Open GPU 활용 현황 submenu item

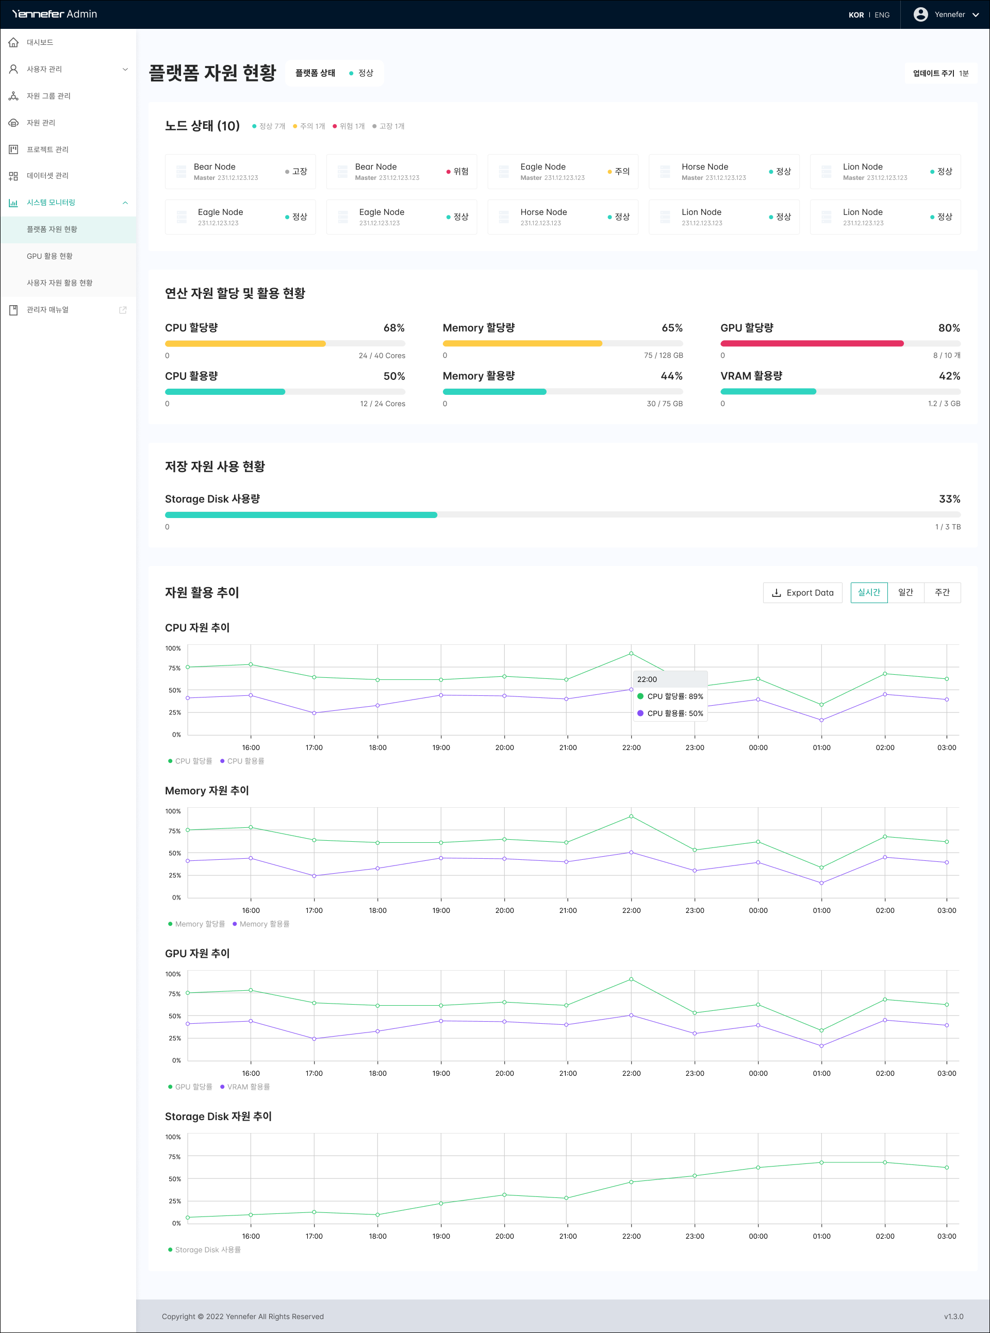click(49, 256)
